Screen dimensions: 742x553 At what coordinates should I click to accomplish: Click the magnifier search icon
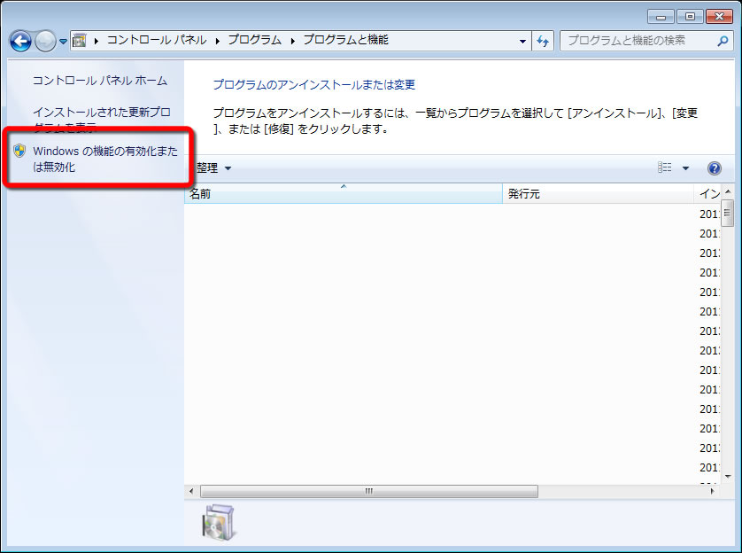click(x=723, y=41)
